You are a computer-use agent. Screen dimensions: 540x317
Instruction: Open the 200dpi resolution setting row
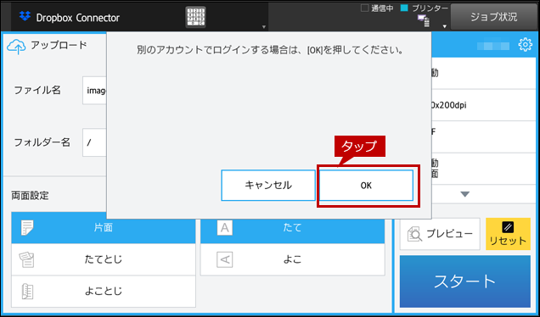coord(483,105)
